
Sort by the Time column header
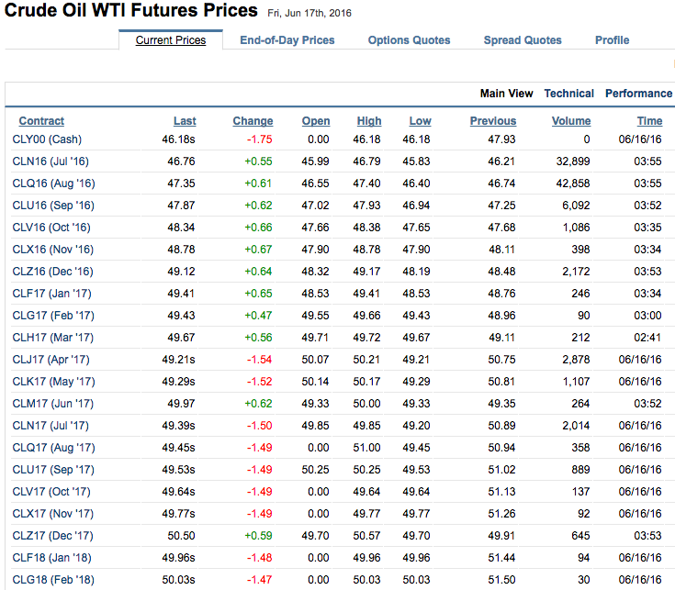649,121
